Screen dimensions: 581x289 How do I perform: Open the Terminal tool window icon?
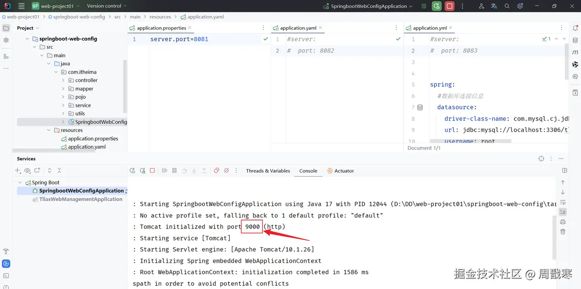click(x=6, y=276)
